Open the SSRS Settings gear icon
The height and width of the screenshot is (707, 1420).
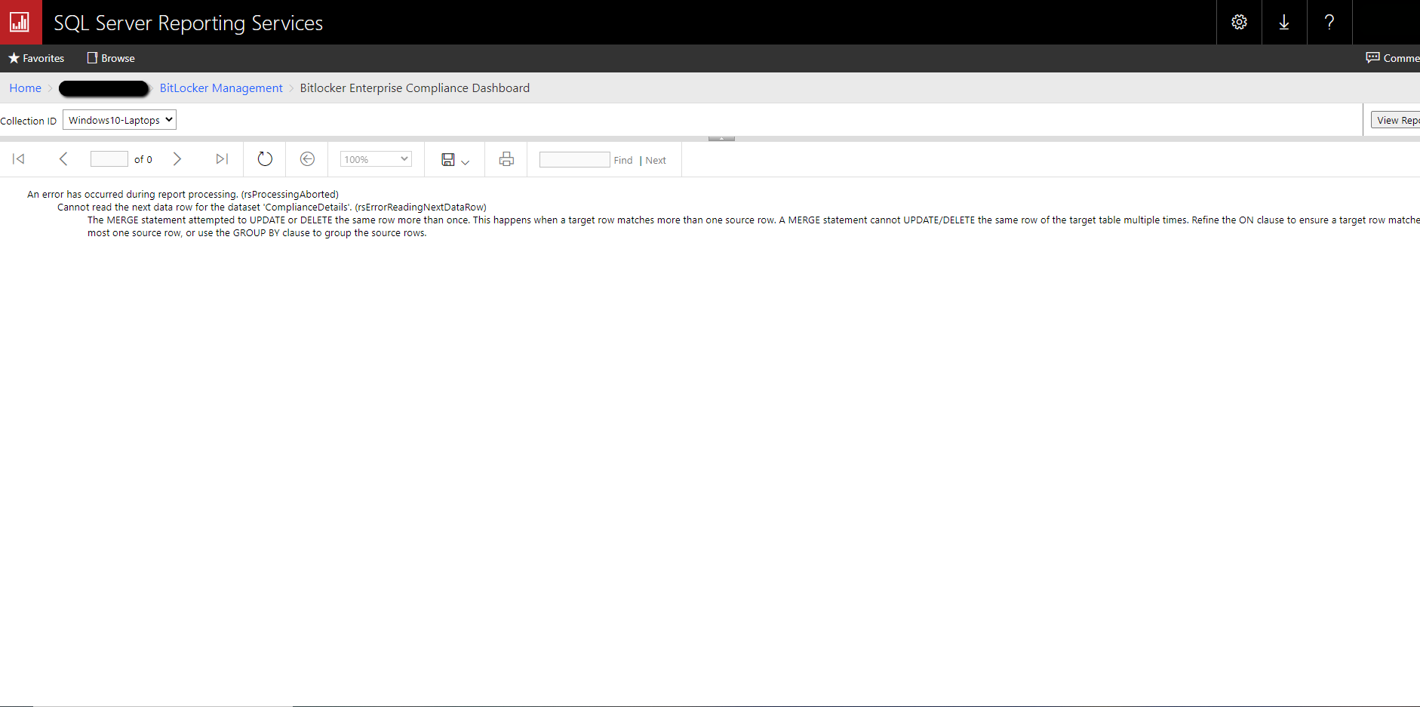[x=1239, y=22]
